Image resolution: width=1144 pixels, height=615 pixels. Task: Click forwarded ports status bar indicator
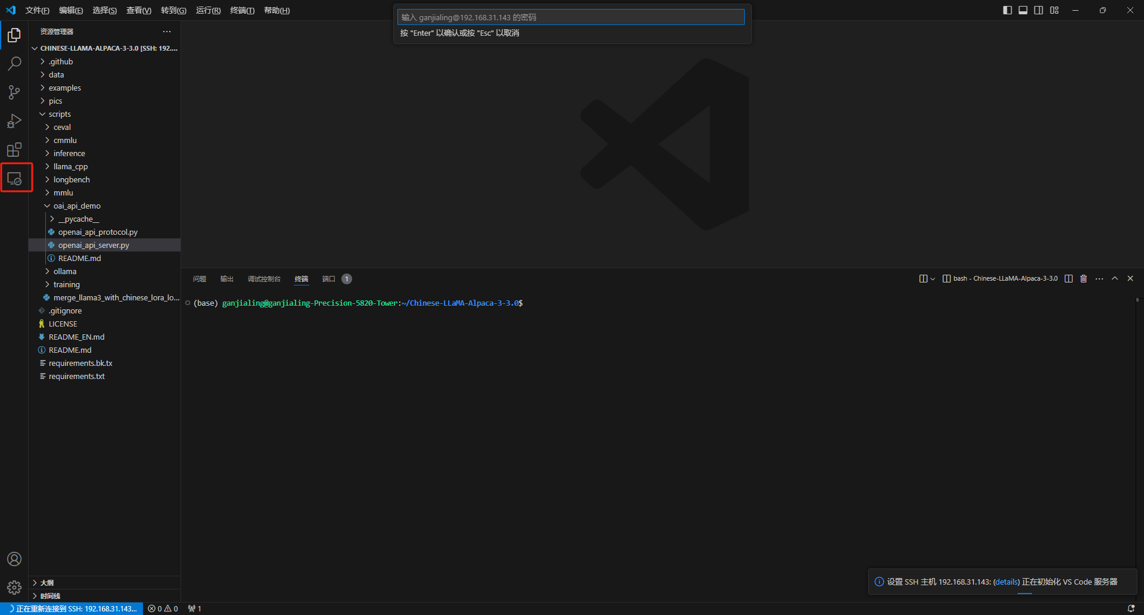195,608
